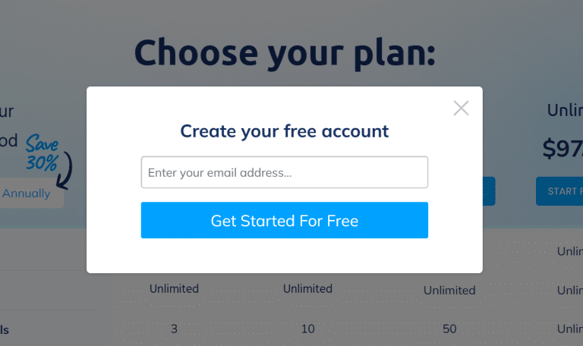Click the START button under the $97 plan
The image size is (583, 346).
tap(559, 191)
